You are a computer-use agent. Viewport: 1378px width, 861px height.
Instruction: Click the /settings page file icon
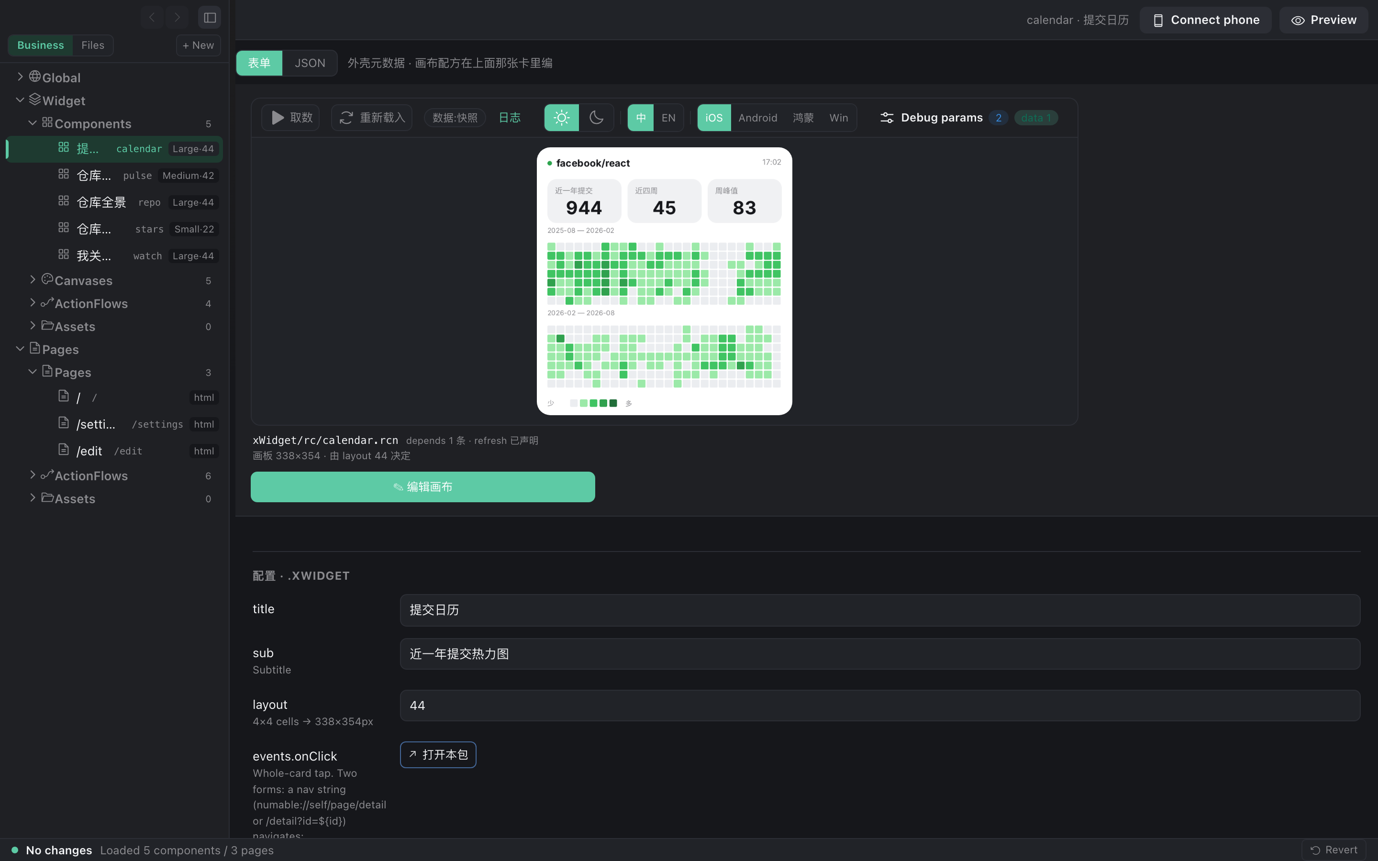coord(64,422)
